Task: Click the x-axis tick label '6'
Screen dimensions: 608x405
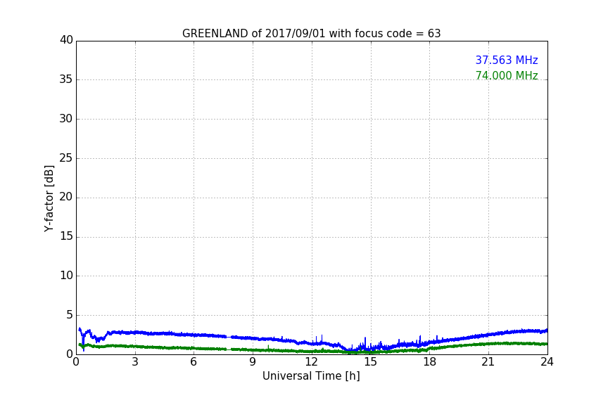Action: click(194, 362)
